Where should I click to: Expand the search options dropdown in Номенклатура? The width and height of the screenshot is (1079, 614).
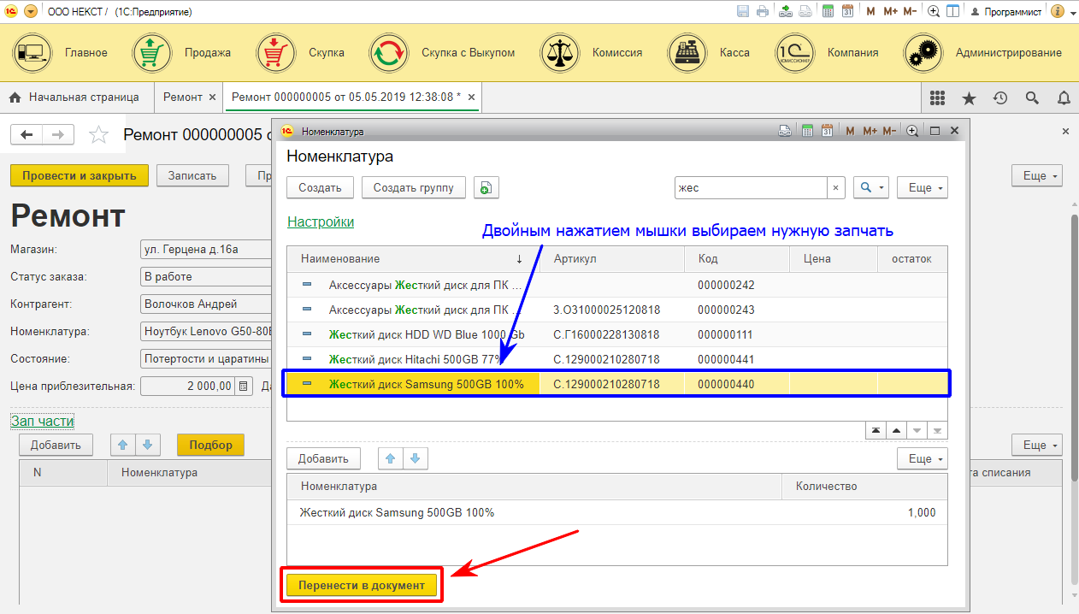coord(871,188)
